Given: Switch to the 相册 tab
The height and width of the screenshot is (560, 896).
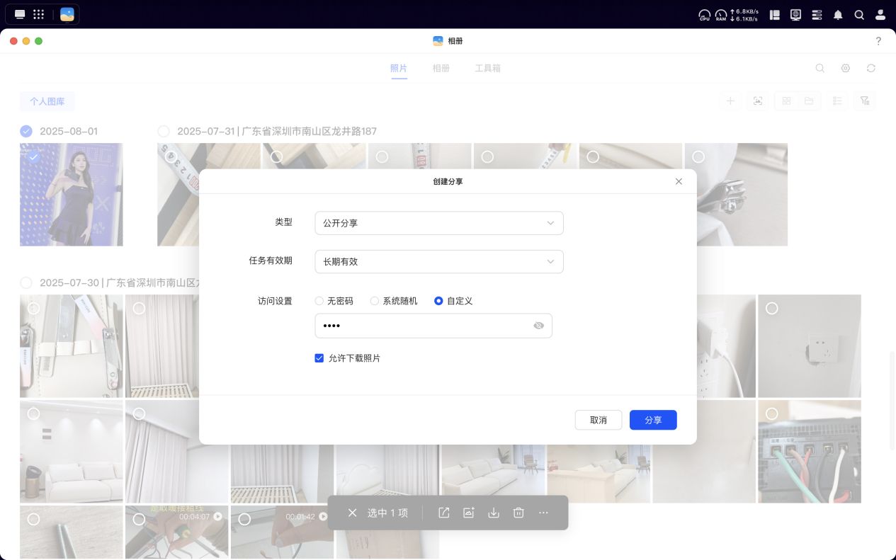Looking at the screenshot, I should (x=441, y=69).
